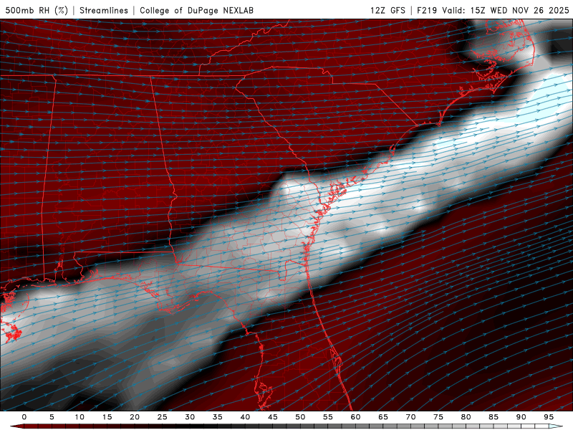Select the "Streamlines" header label
The image size is (573, 430).
(x=104, y=10)
